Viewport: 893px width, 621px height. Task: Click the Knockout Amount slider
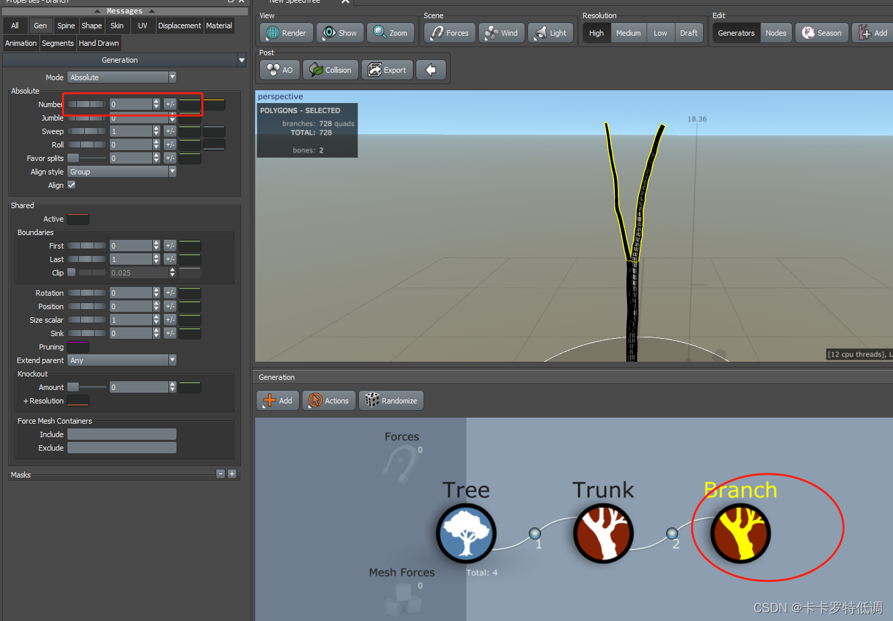pyautogui.click(x=87, y=387)
